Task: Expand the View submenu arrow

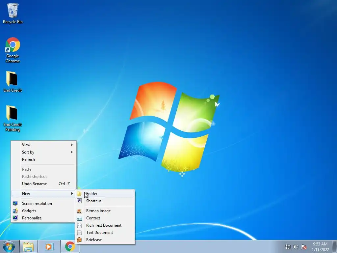Action: click(72, 145)
